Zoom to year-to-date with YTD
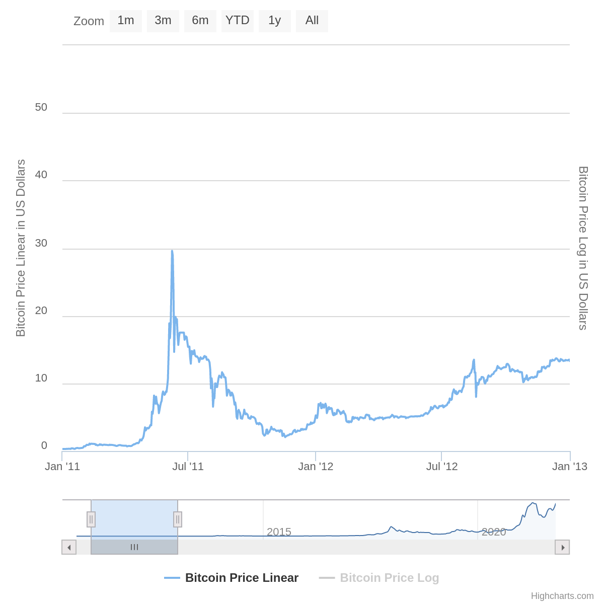This screenshot has height=604, width=604. [238, 21]
